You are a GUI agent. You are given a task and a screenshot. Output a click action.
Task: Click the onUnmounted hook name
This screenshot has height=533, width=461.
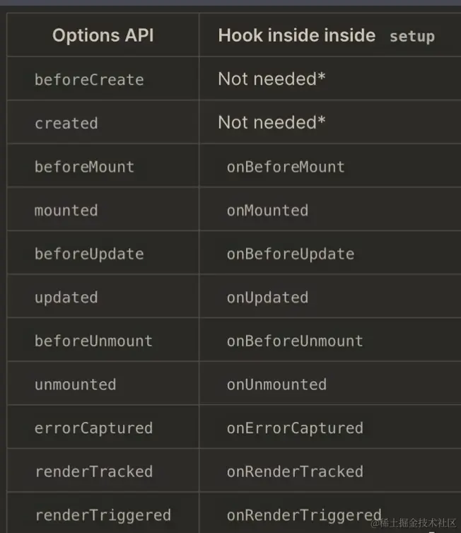point(276,385)
